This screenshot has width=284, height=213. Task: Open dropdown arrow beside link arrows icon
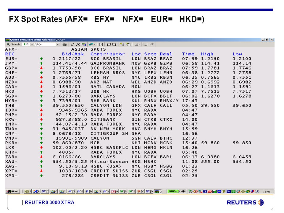tap(95, 44)
